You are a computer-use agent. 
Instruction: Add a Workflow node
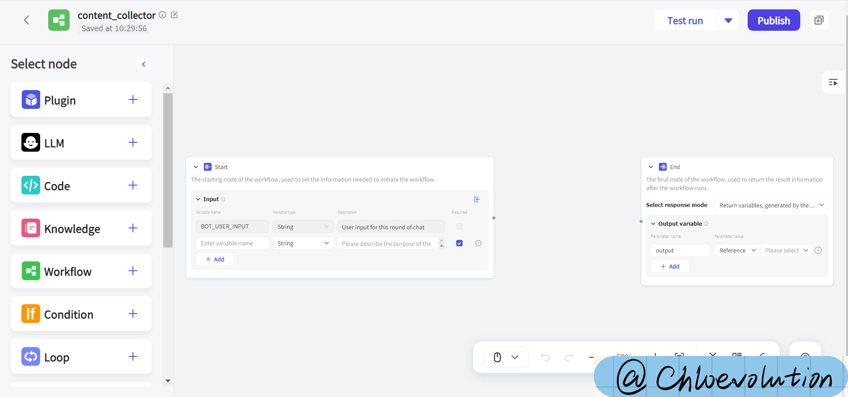pos(133,271)
